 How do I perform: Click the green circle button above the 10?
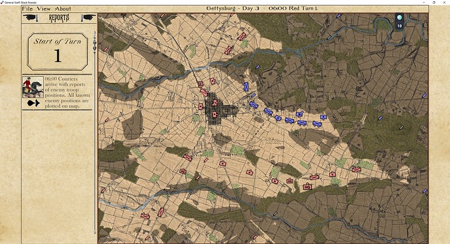tap(399, 18)
